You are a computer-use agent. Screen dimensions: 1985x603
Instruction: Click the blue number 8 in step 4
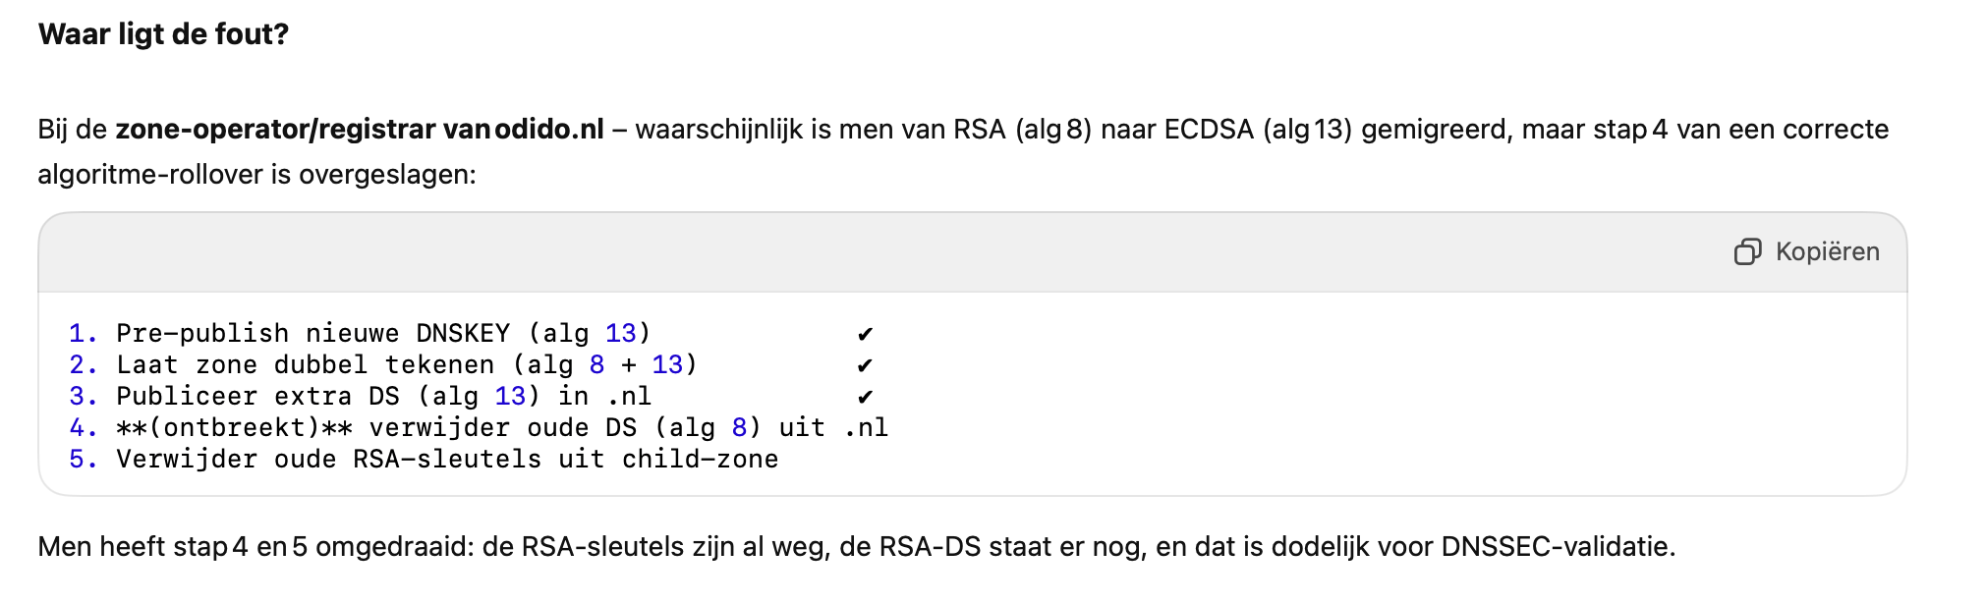[x=739, y=428]
